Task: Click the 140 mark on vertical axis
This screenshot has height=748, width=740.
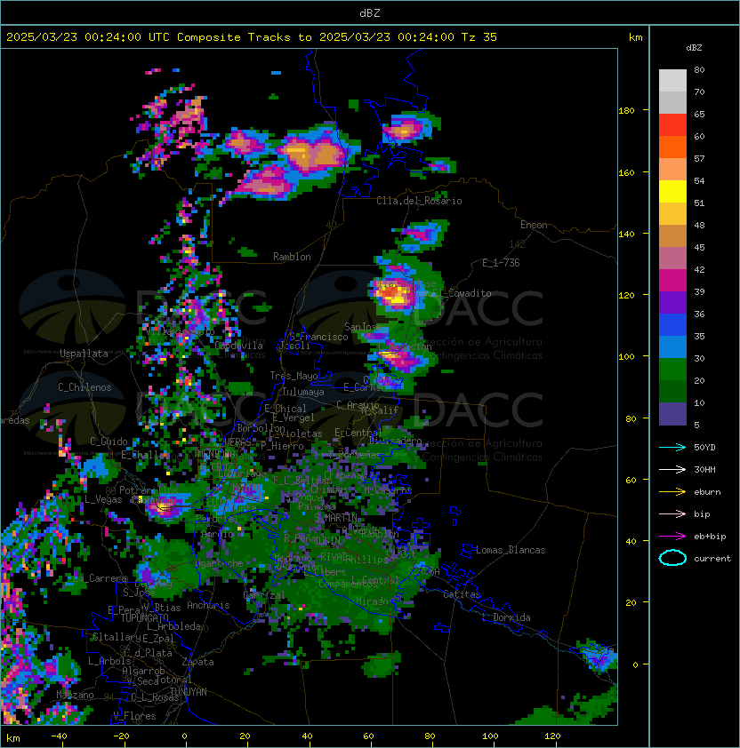Action: click(x=626, y=235)
